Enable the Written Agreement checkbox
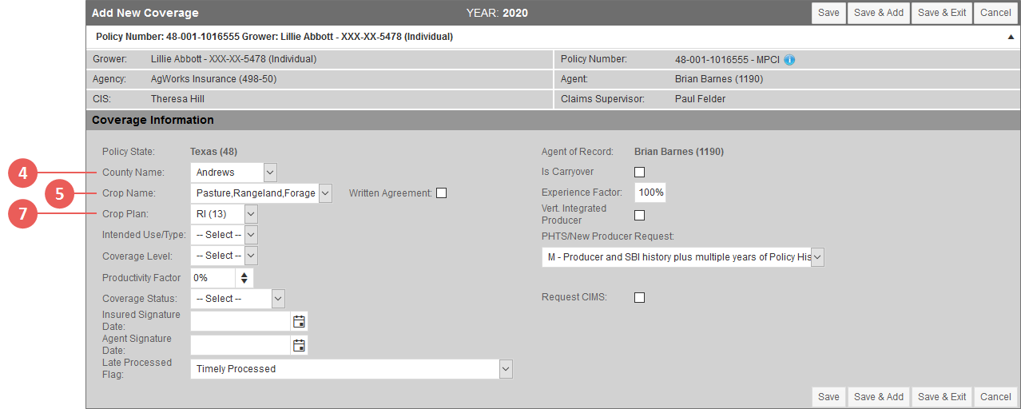 [x=442, y=193]
